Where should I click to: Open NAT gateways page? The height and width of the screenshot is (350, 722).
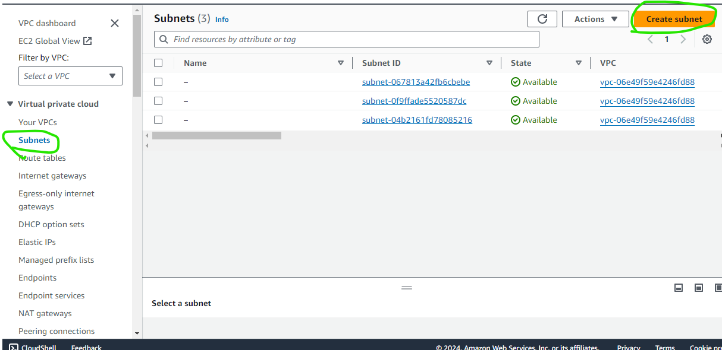[45, 313]
